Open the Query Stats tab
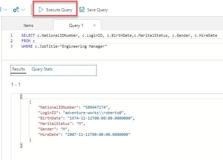 click(42, 69)
